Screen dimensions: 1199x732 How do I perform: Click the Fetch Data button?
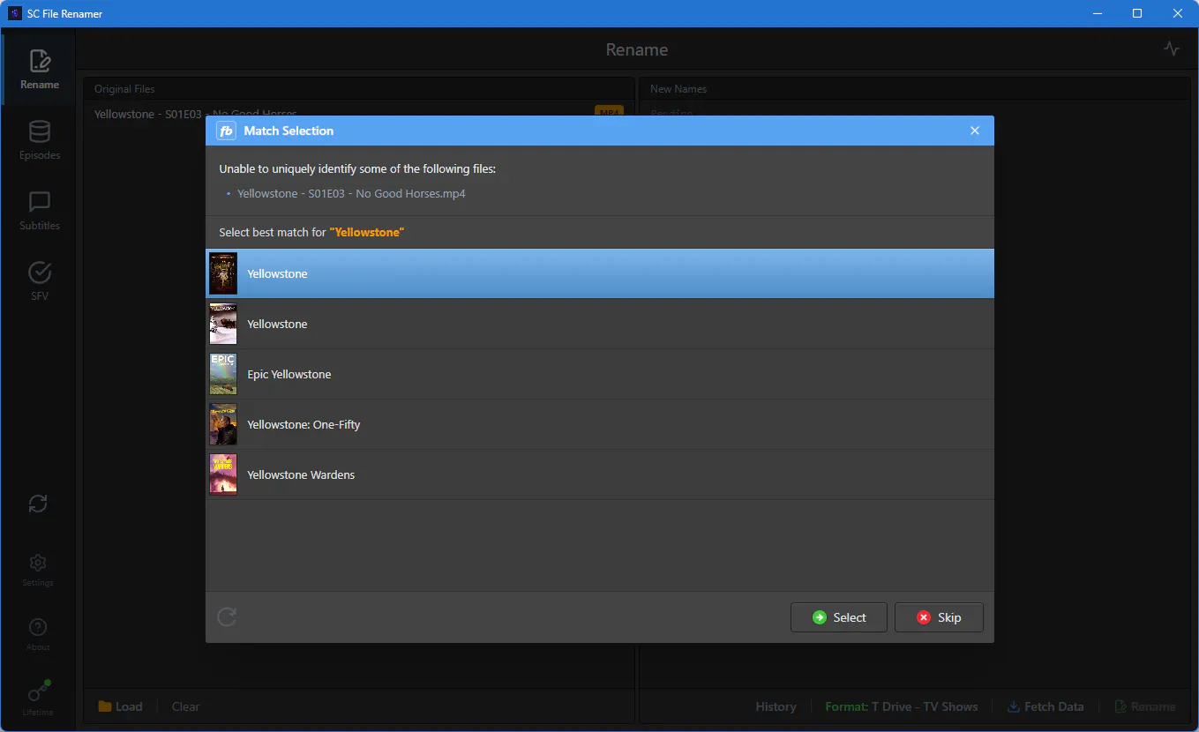(x=1045, y=706)
